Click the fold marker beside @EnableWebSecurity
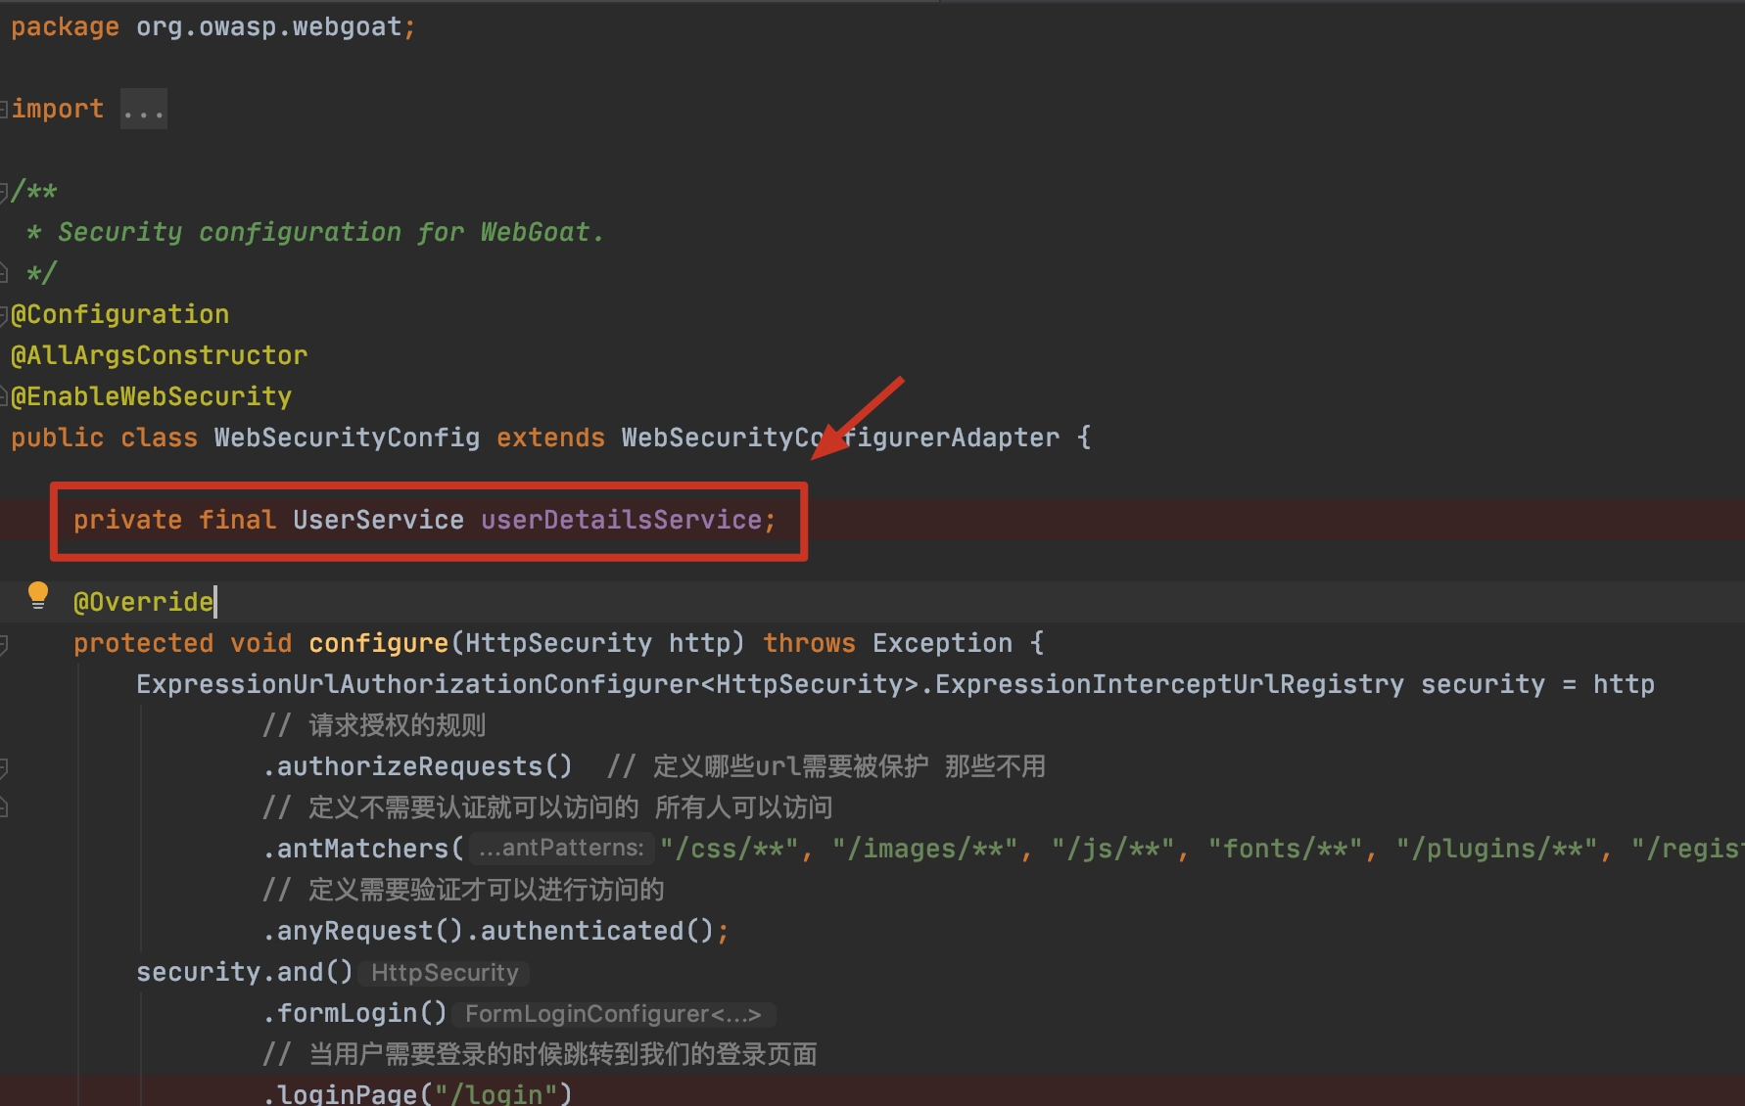 tap(4, 396)
